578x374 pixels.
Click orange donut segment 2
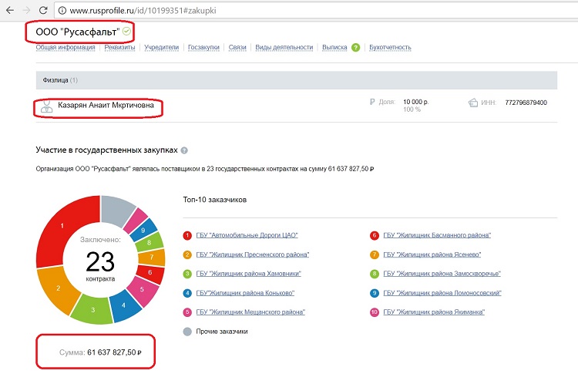click(59, 288)
